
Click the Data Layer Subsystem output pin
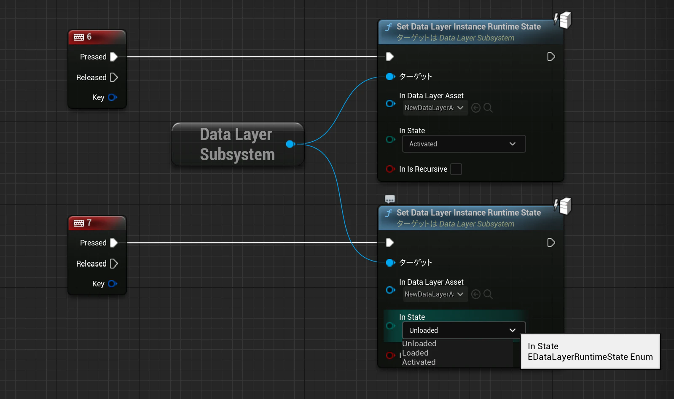290,144
